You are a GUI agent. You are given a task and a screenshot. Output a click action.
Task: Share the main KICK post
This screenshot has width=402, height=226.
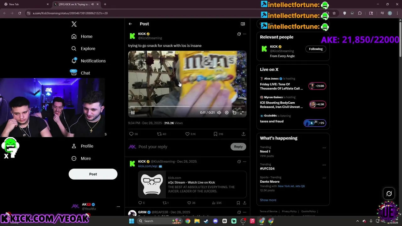point(243,134)
